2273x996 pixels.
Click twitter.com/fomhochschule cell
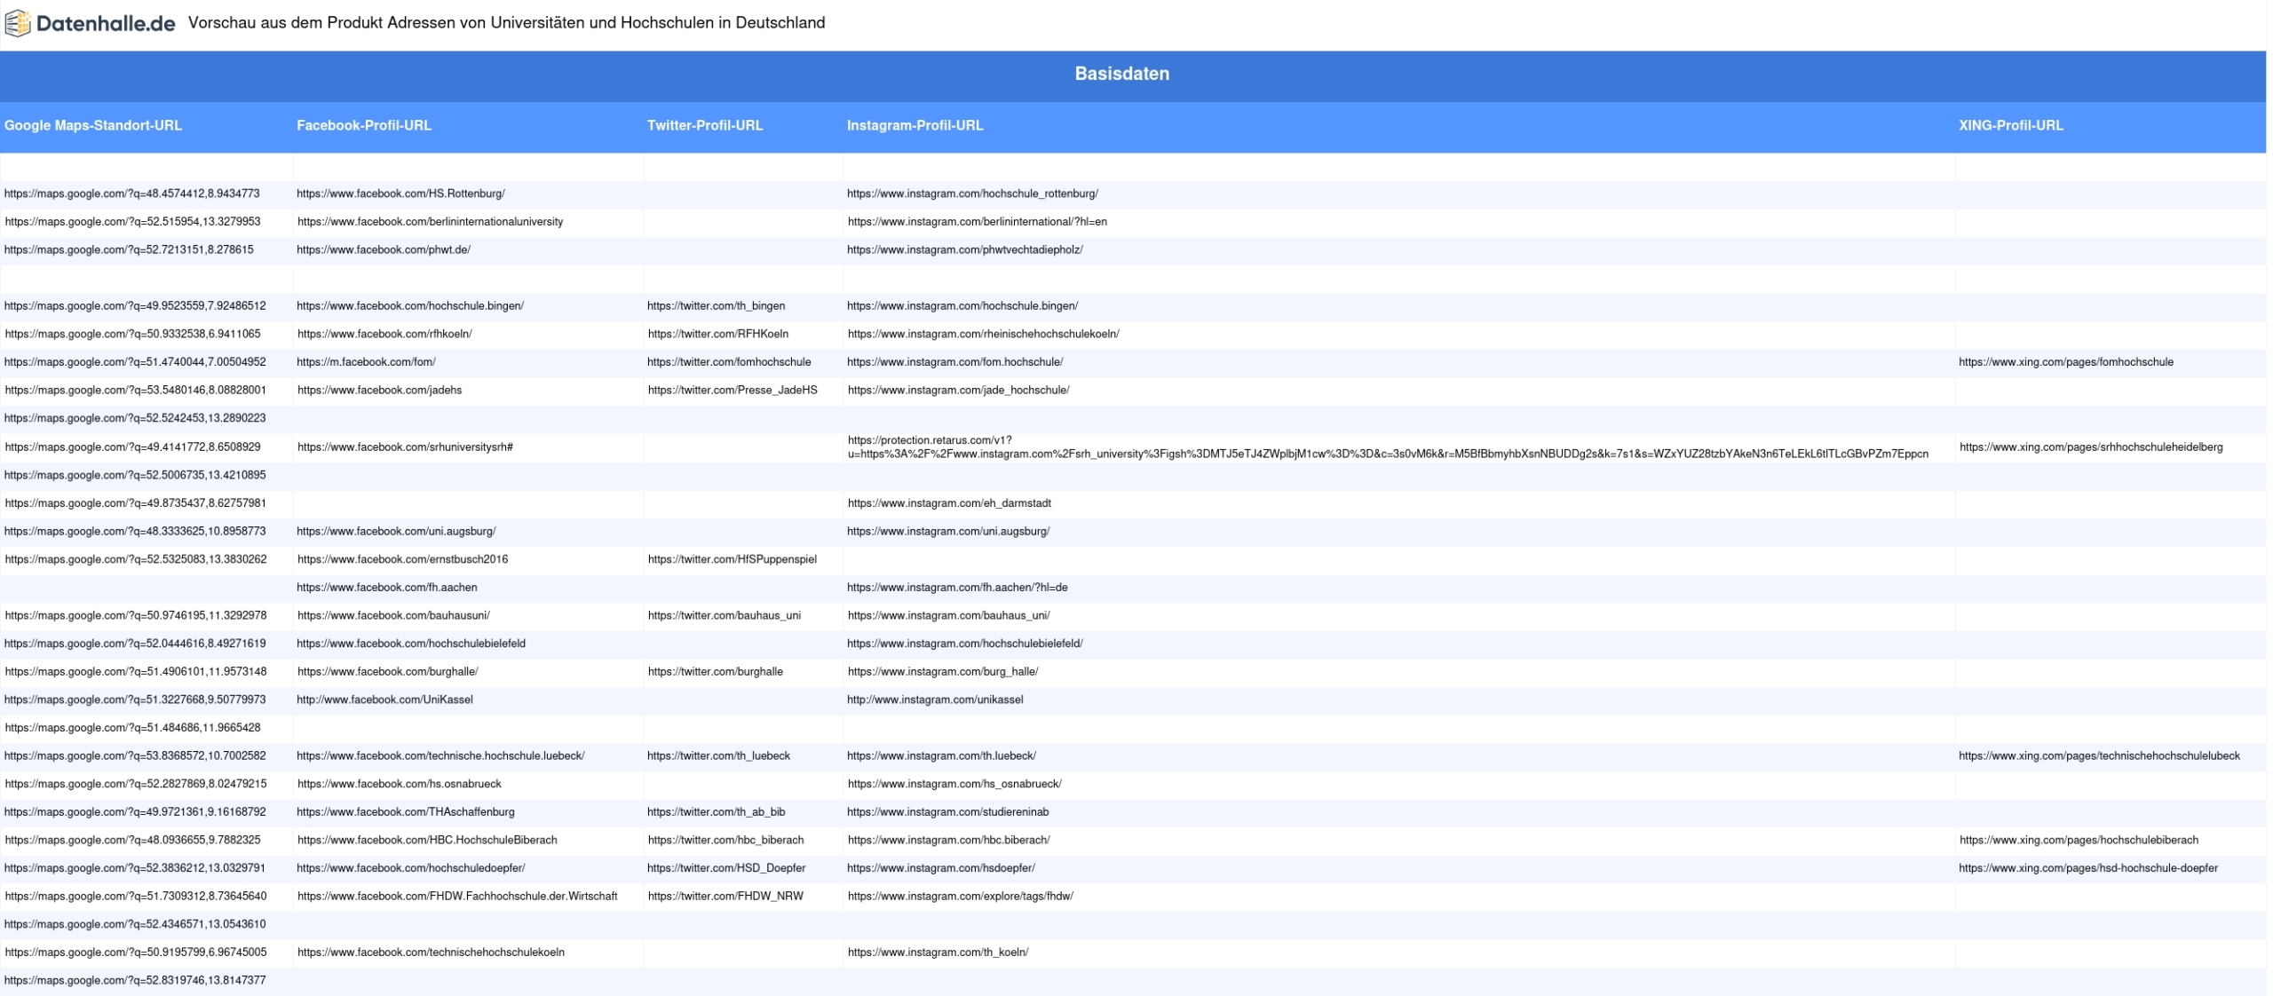729,362
